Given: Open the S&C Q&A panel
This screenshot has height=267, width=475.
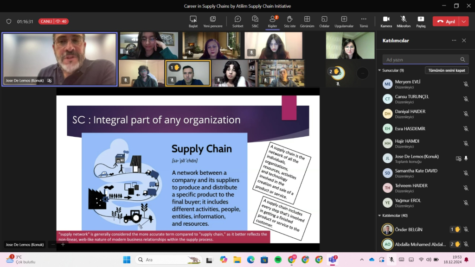Looking at the screenshot, I should 255,21.
